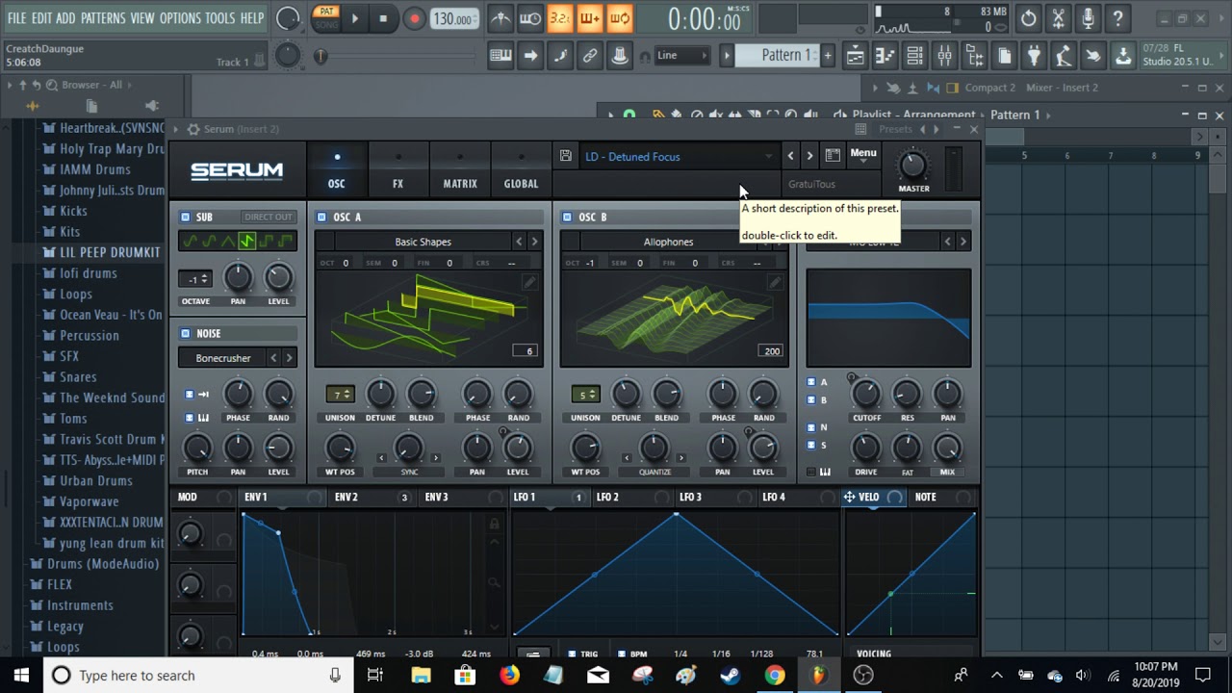The image size is (1232, 693).
Task: Click the DIRECT OUT button
Action: pyautogui.click(x=268, y=218)
